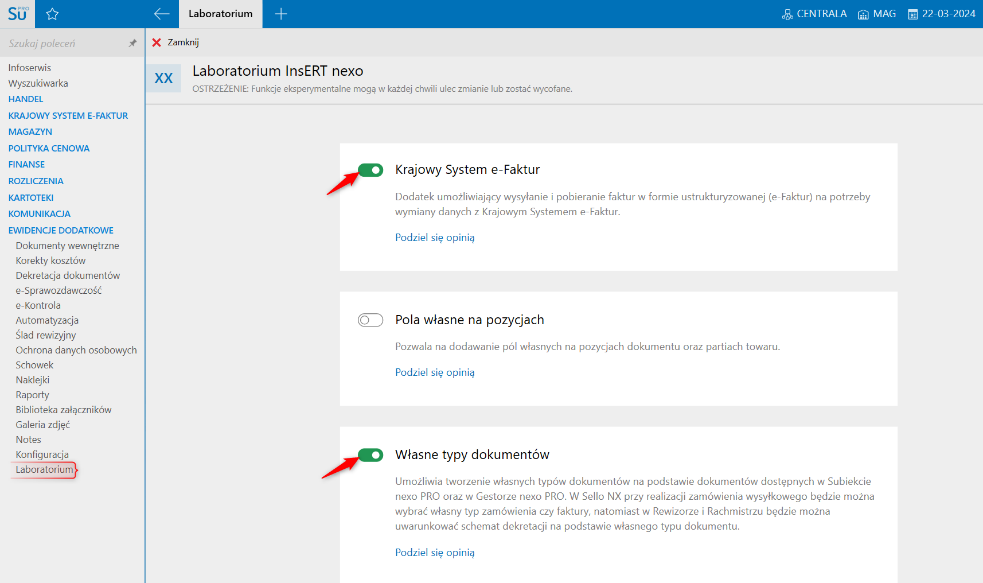Click Podziel się opinią under Krajowy System e-Faktur

(x=435, y=238)
